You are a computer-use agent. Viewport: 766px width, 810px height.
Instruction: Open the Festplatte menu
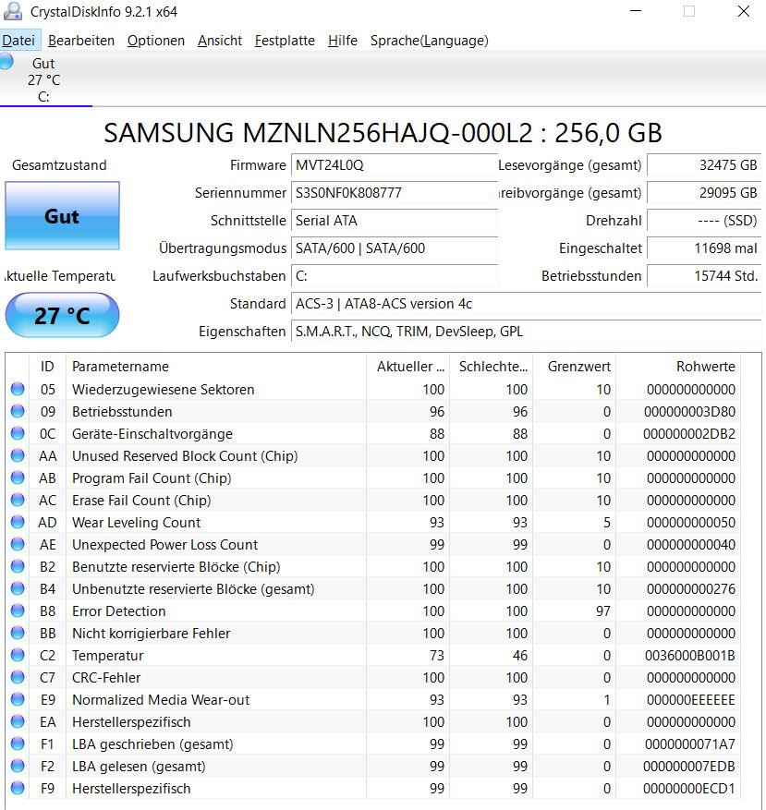click(285, 41)
